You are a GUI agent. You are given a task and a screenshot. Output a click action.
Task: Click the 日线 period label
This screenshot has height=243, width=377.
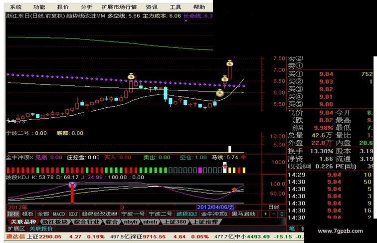tap(274, 207)
